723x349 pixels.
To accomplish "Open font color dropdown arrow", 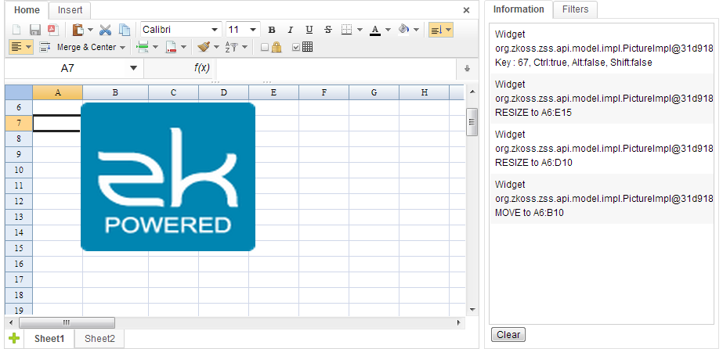I will (x=388, y=30).
